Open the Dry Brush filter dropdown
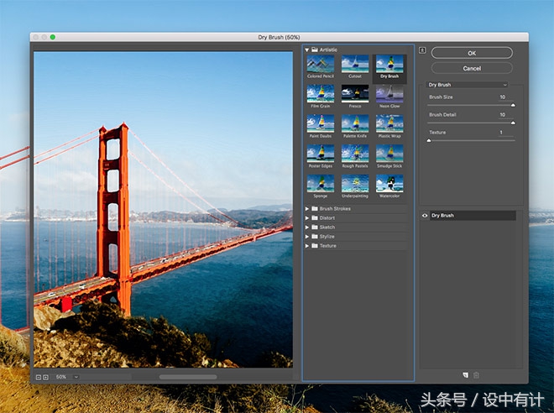Viewport: 554px width, 413px height. (x=468, y=85)
